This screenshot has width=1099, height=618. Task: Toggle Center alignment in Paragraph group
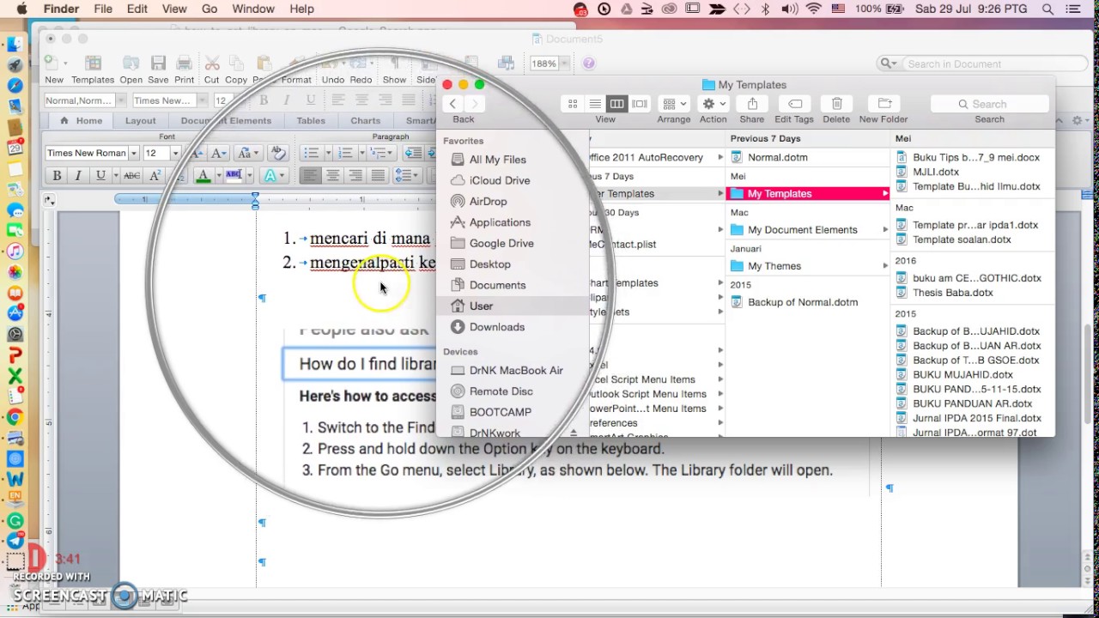pyautogui.click(x=332, y=175)
